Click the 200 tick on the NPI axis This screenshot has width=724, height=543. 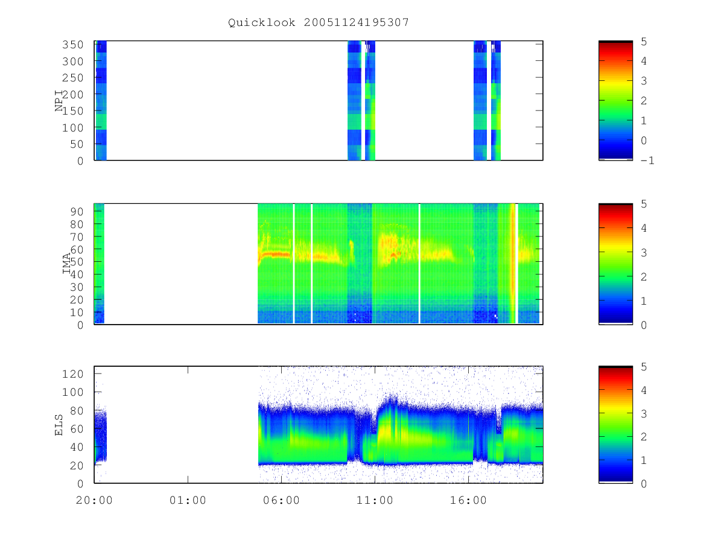coord(73,94)
